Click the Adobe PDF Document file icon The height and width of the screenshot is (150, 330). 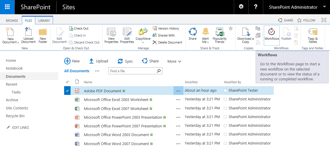click(x=77, y=91)
